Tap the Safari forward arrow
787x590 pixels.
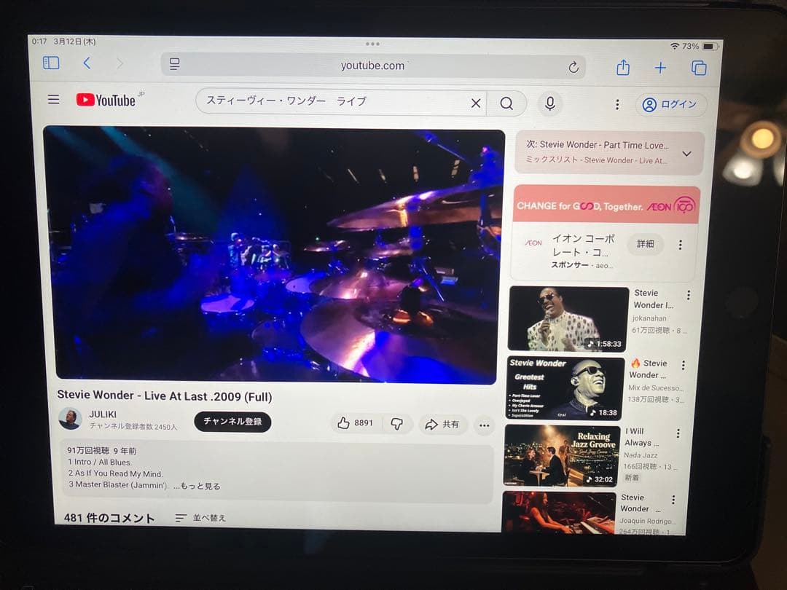(x=120, y=63)
